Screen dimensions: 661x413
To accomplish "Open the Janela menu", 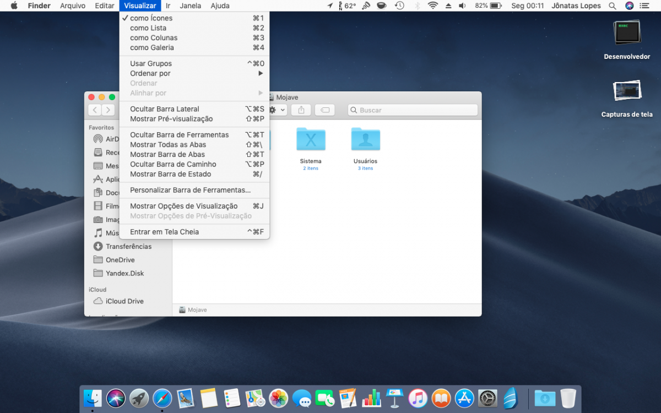I will 191,6.
